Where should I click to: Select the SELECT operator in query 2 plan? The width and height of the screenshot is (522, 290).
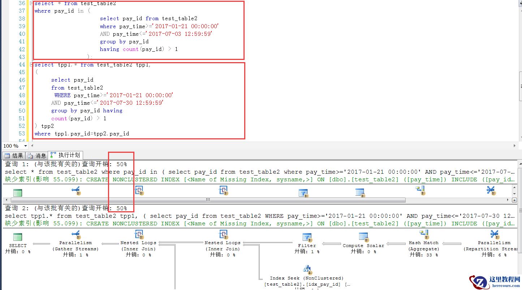tap(18, 243)
